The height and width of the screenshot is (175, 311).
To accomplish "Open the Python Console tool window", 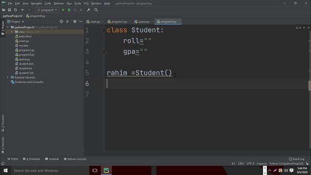I will pyautogui.click(x=75, y=159).
